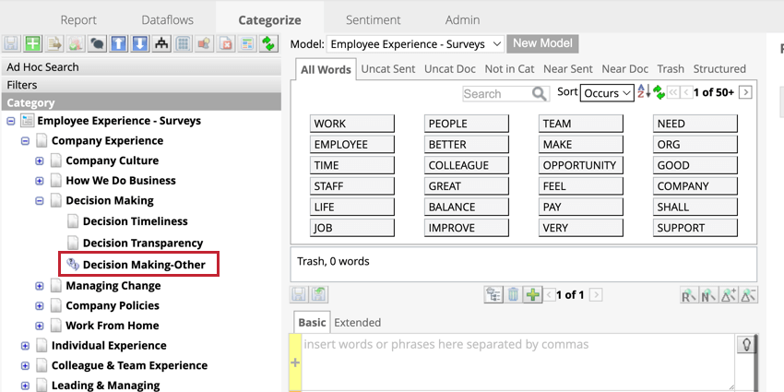Collapse the Employee Experience - Surveys root
The height and width of the screenshot is (392, 784).
[x=11, y=121]
